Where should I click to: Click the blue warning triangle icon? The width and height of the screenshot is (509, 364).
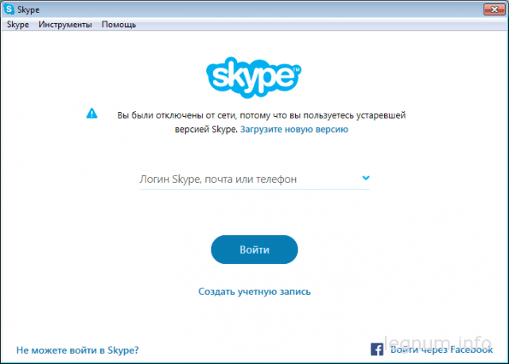point(92,113)
